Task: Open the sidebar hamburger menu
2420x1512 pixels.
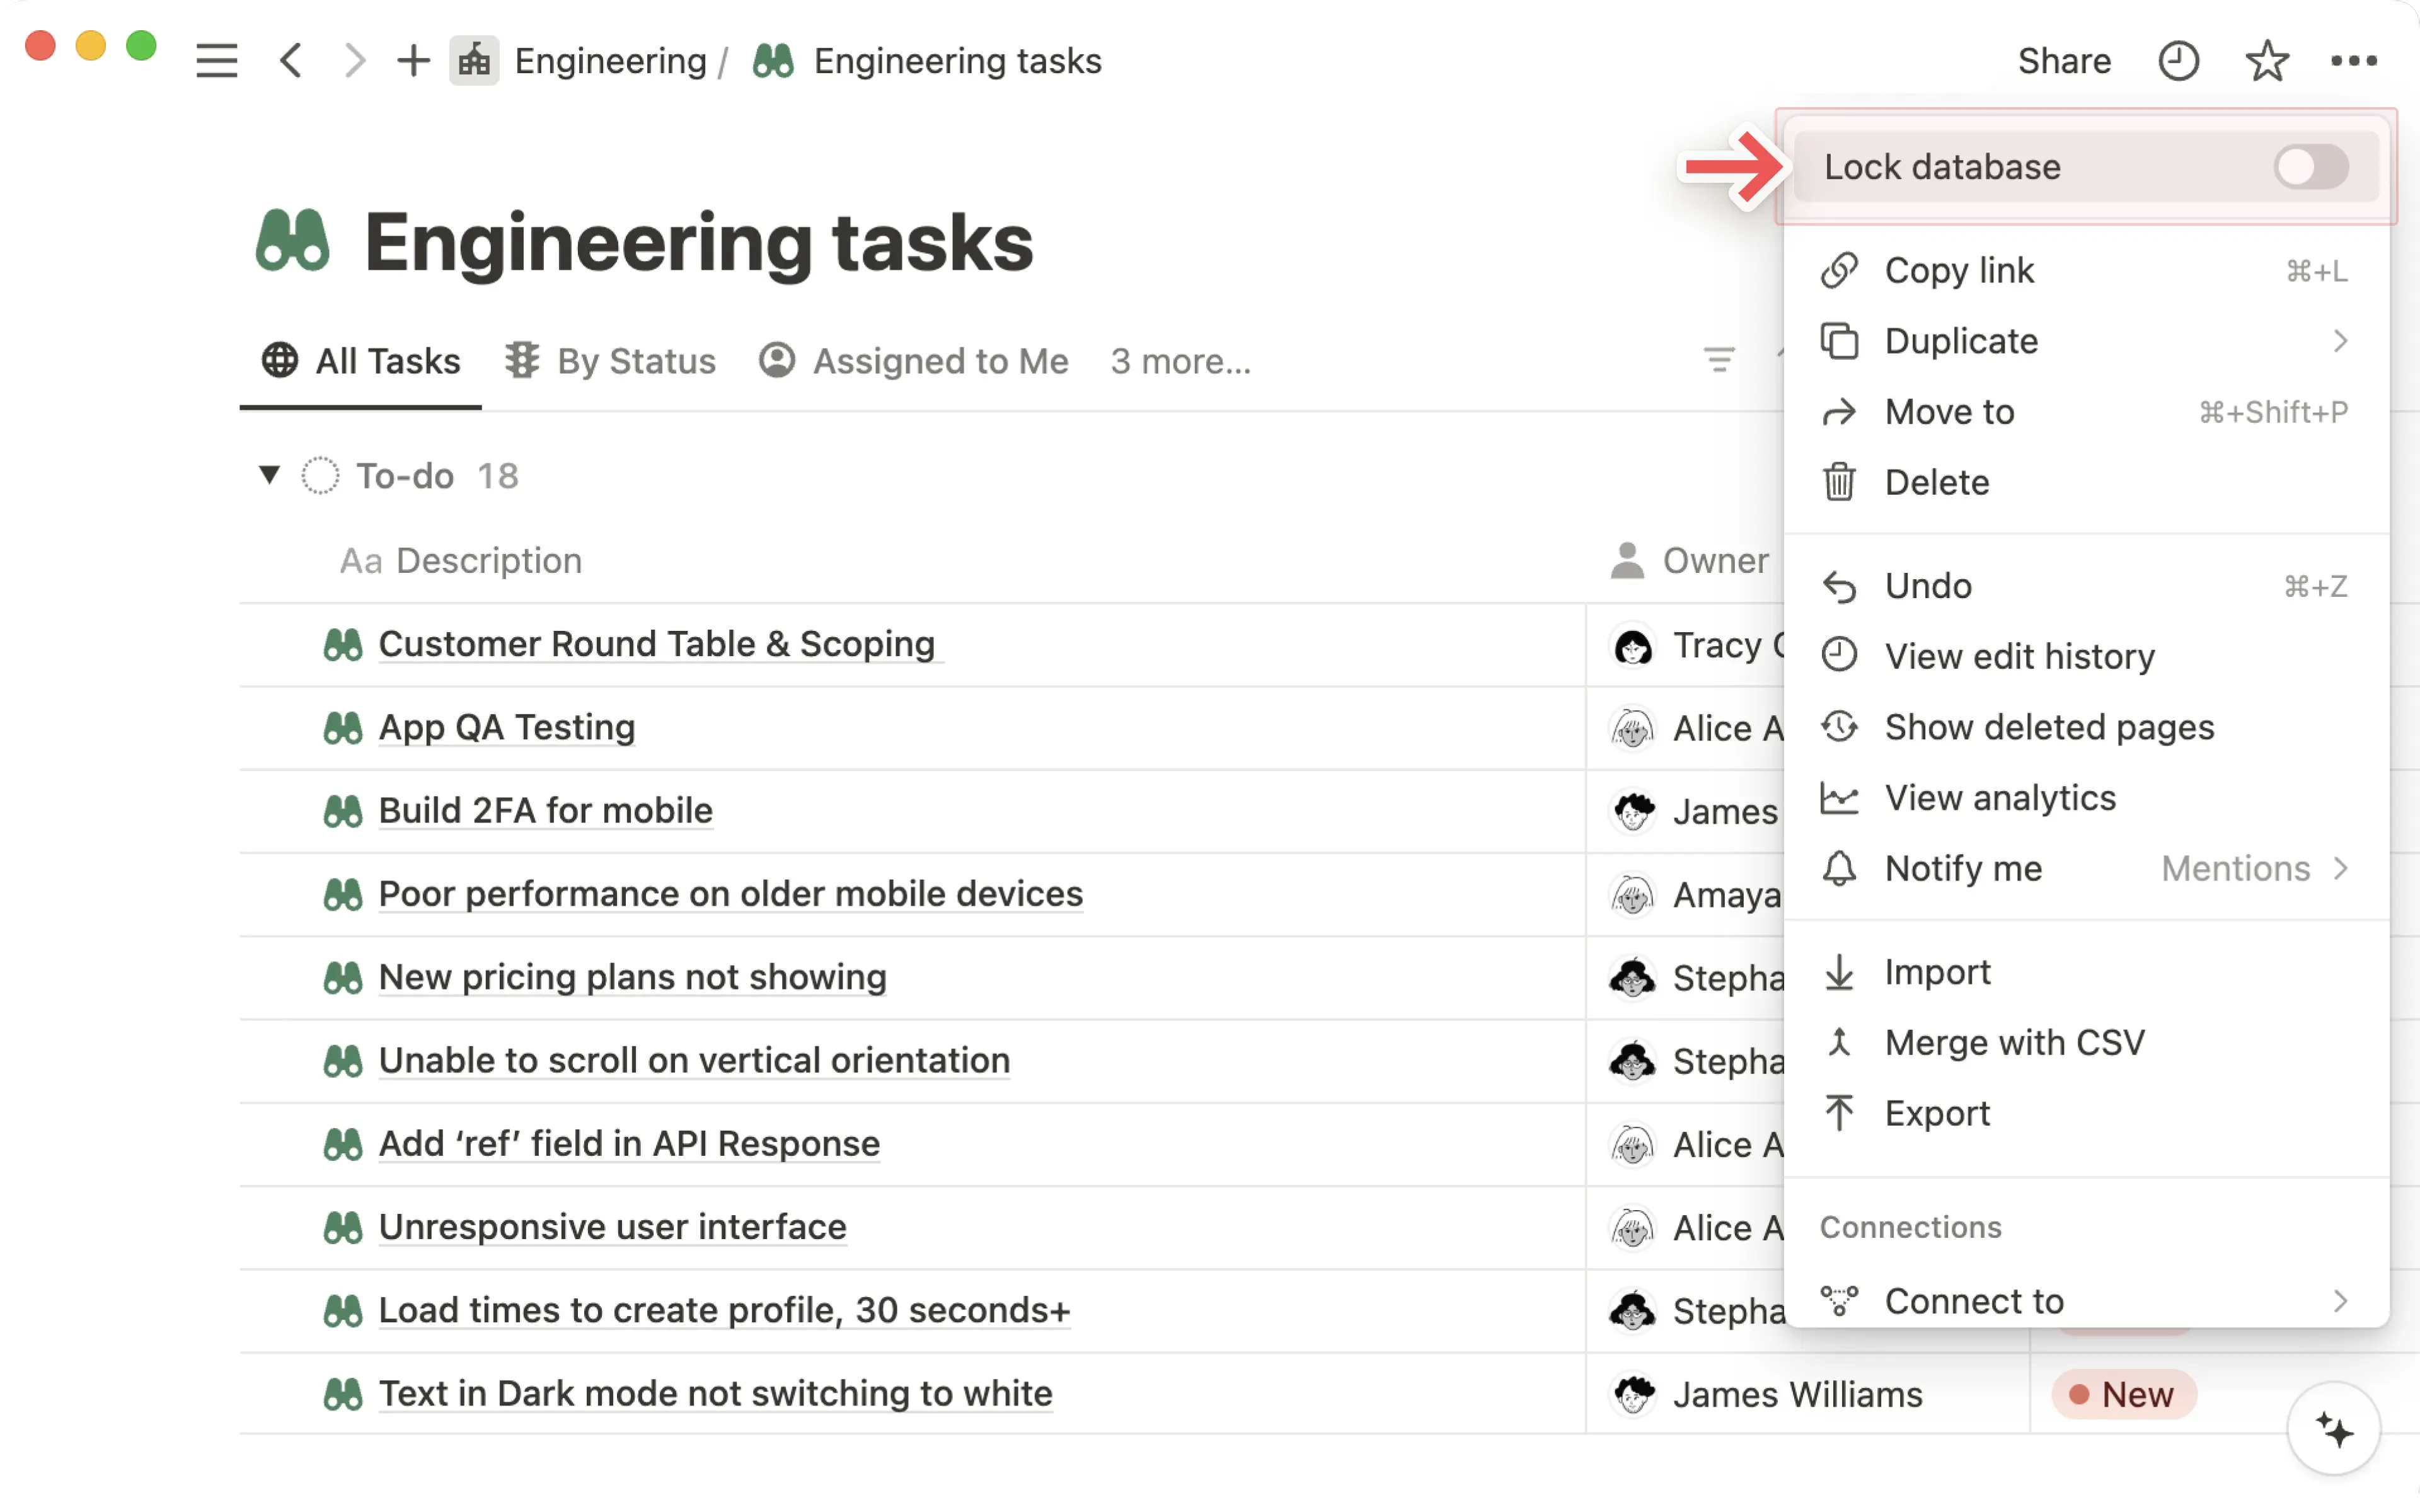Action: [217, 61]
